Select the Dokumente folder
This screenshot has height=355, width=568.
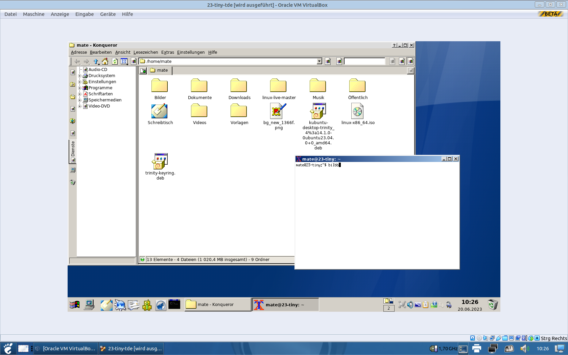coord(200,89)
